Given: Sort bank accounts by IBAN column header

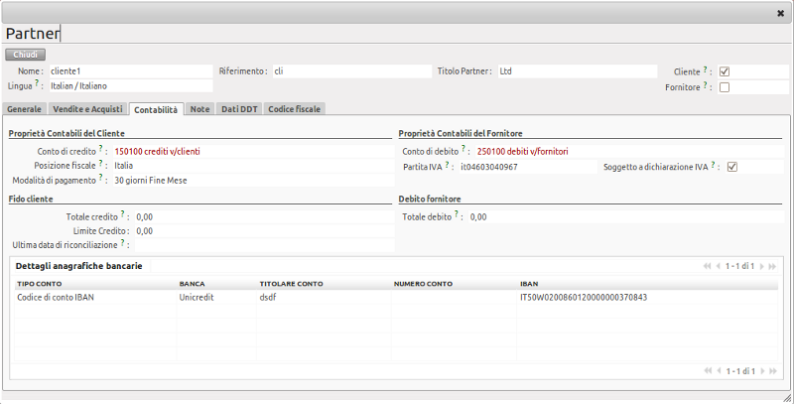Looking at the screenshot, I should point(529,283).
